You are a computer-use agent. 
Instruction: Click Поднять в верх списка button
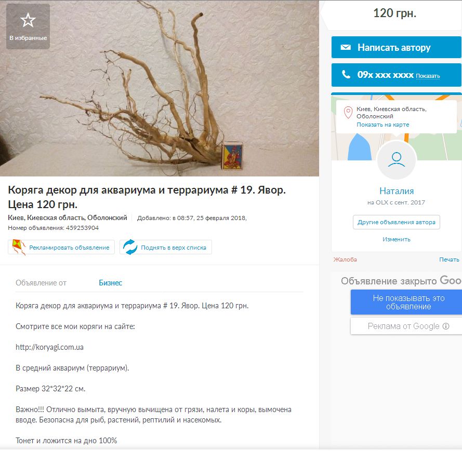(166, 247)
